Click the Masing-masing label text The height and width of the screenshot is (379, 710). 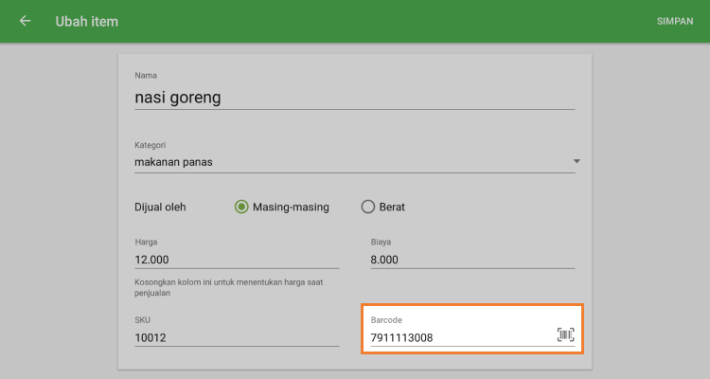tap(291, 207)
